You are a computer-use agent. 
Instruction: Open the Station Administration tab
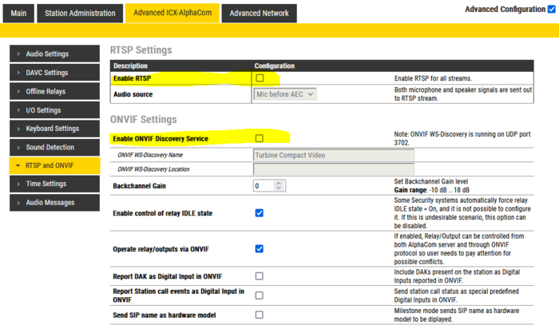click(80, 13)
